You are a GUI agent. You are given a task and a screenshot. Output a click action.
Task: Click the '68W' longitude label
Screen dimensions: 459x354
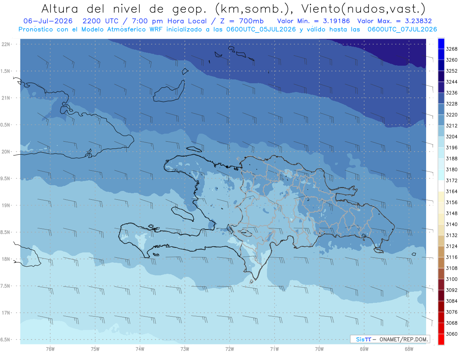409,348
